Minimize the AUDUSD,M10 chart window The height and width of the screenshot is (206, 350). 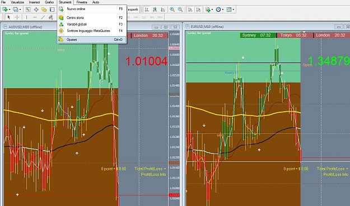(x=156, y=27)
